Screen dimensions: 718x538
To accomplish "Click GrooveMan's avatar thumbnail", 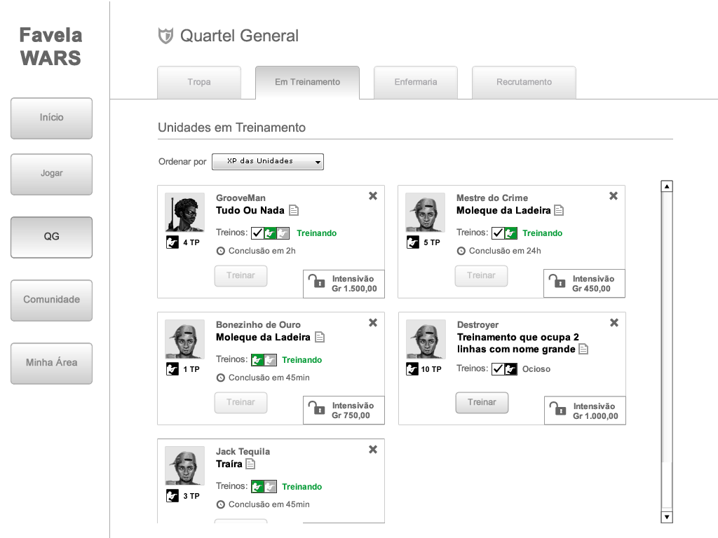I will tap(185, 212).
